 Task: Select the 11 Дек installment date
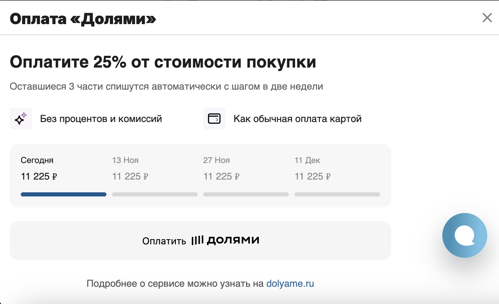(307, 160)
